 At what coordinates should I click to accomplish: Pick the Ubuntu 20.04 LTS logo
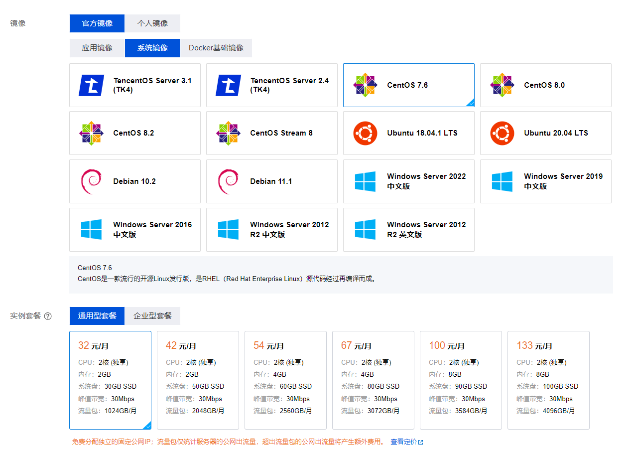click(502, 133)
